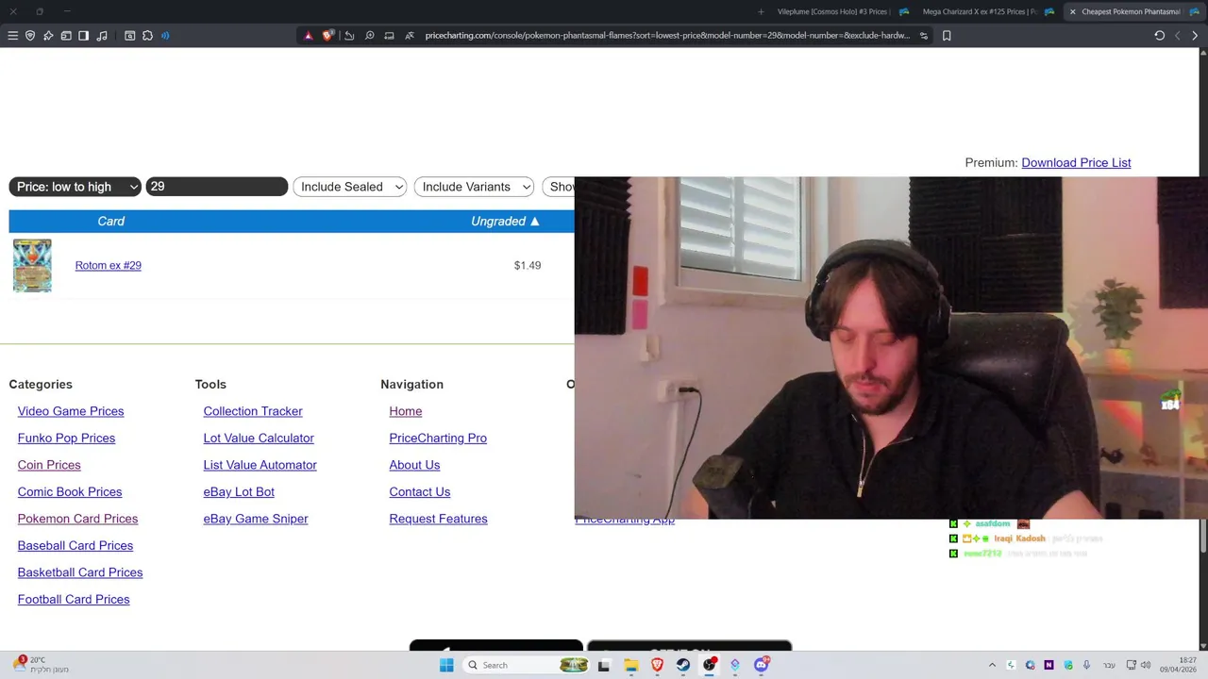Open Discord from the taskbar
The height and width of the screenshot is (679, 1208).
tap(761, 665)
